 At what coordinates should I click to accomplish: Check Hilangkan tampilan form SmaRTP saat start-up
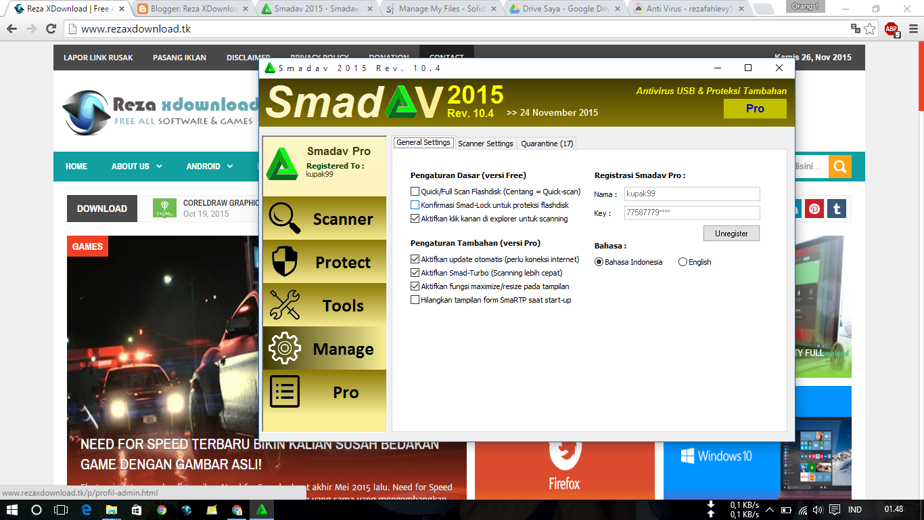click(x=415, y=300)
